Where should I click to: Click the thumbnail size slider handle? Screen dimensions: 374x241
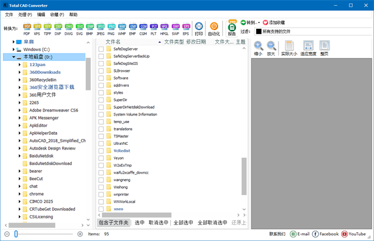click(x=16, y=234)
